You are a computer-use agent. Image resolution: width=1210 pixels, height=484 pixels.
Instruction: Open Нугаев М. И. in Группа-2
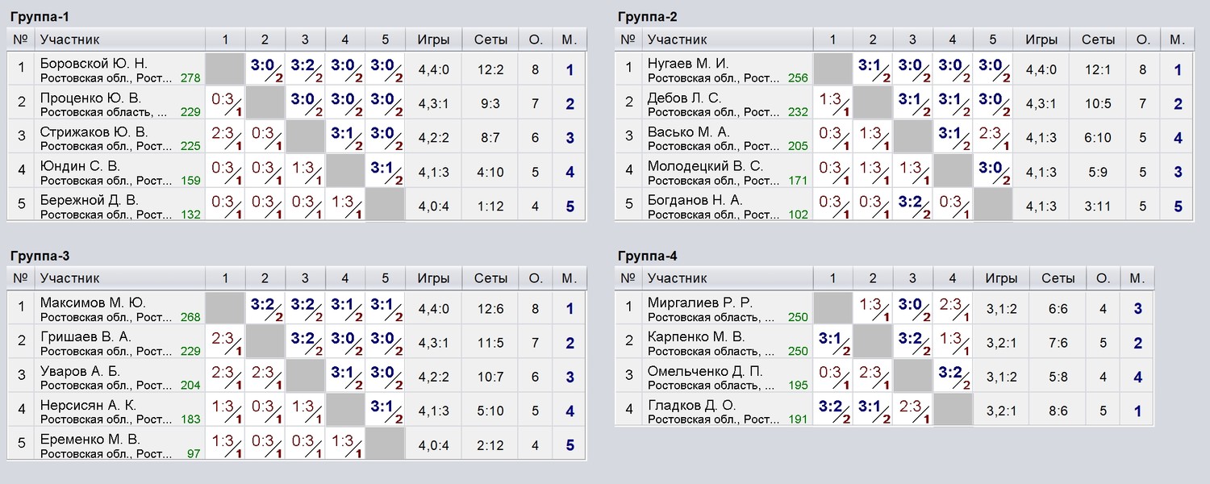[x=688, y=64]
